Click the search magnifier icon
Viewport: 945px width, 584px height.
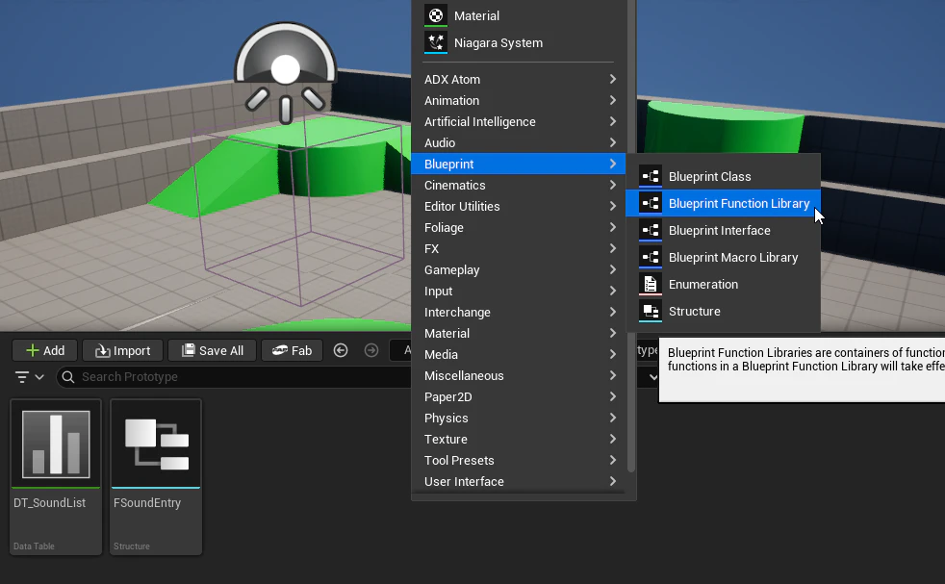[68, 377]
